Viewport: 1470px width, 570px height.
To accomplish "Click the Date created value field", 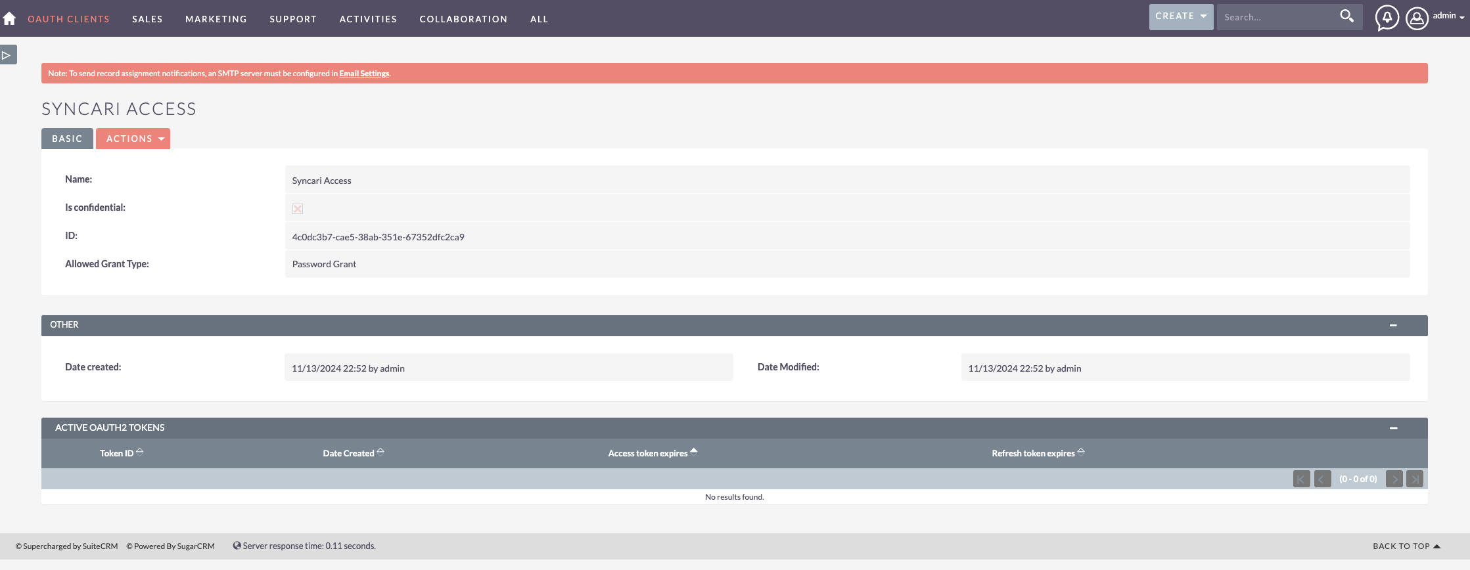I will [x=509, y=368].
